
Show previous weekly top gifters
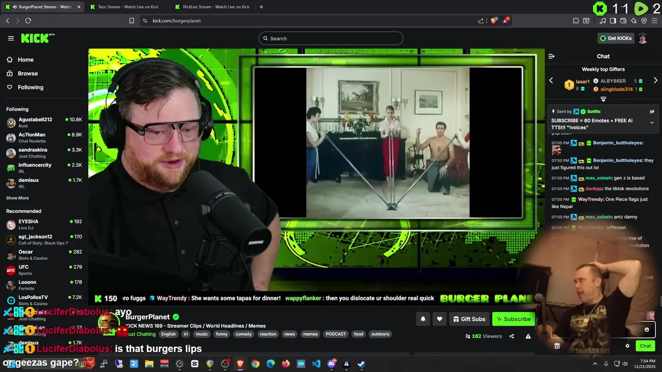point(551,81)
